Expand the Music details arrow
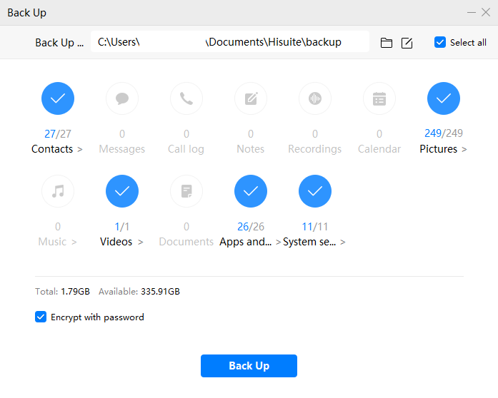This screenshot has height=398, width=498. coord(74,242)
